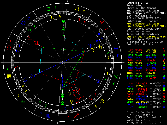Click the green Gemini glyph on the chart wheel

coord(49,9)
